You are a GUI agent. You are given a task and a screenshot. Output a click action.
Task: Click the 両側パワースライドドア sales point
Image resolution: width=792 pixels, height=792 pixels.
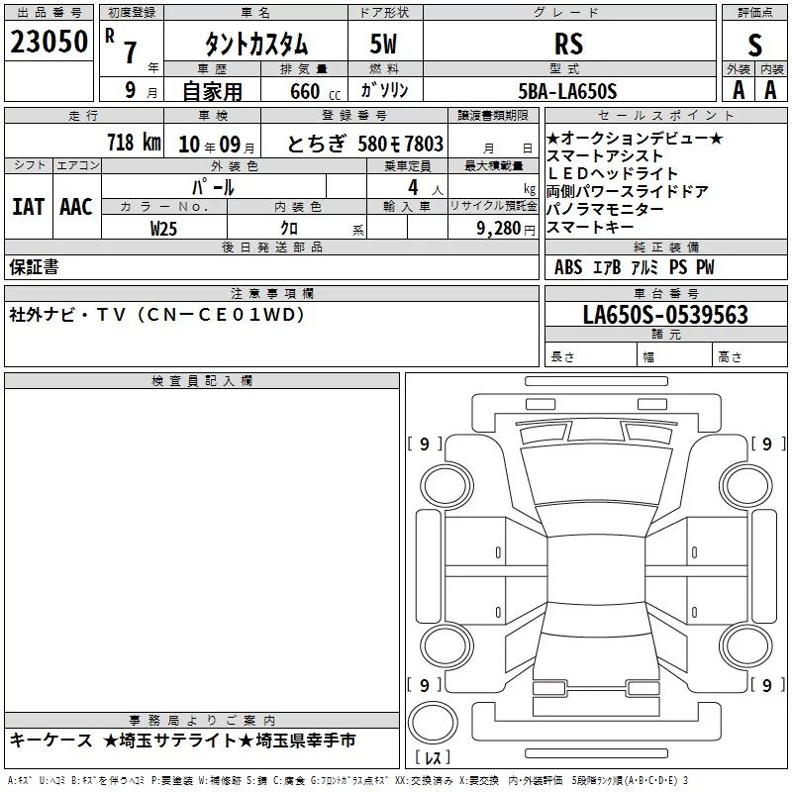click(628, 191)
